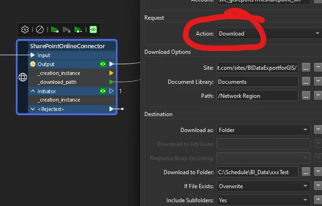Click yellow arrow beside Output _creation_instance
Screen dimensions: 322x206
tap(111, 73)
